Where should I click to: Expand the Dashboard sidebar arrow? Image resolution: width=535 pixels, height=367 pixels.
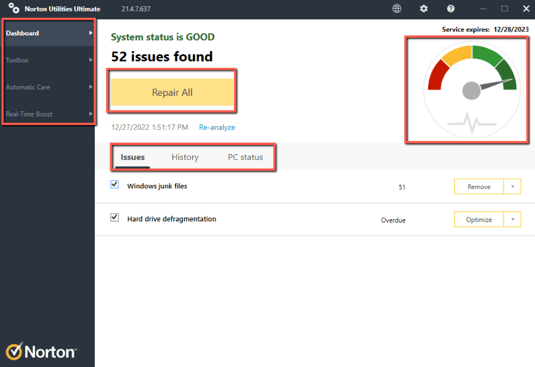pos(91,33)
